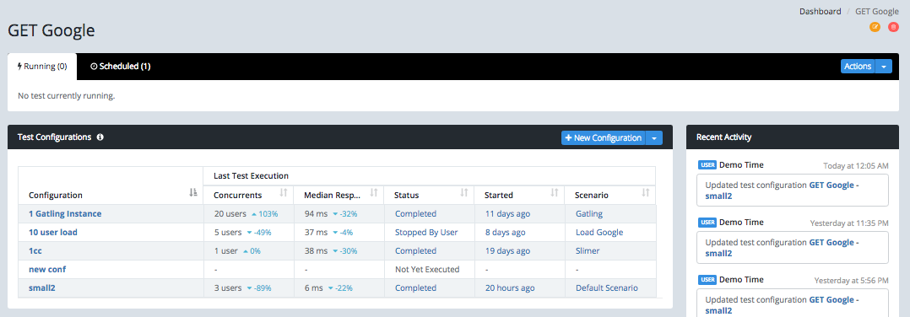Viewport: 910px width, 317px height.
Task: Click Completed status in the 1cc row
Action: tap(415, 251)
